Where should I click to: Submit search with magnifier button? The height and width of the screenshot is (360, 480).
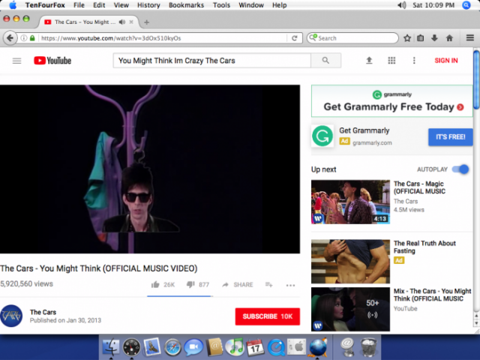pyautogui.click(x=325, y=61)
